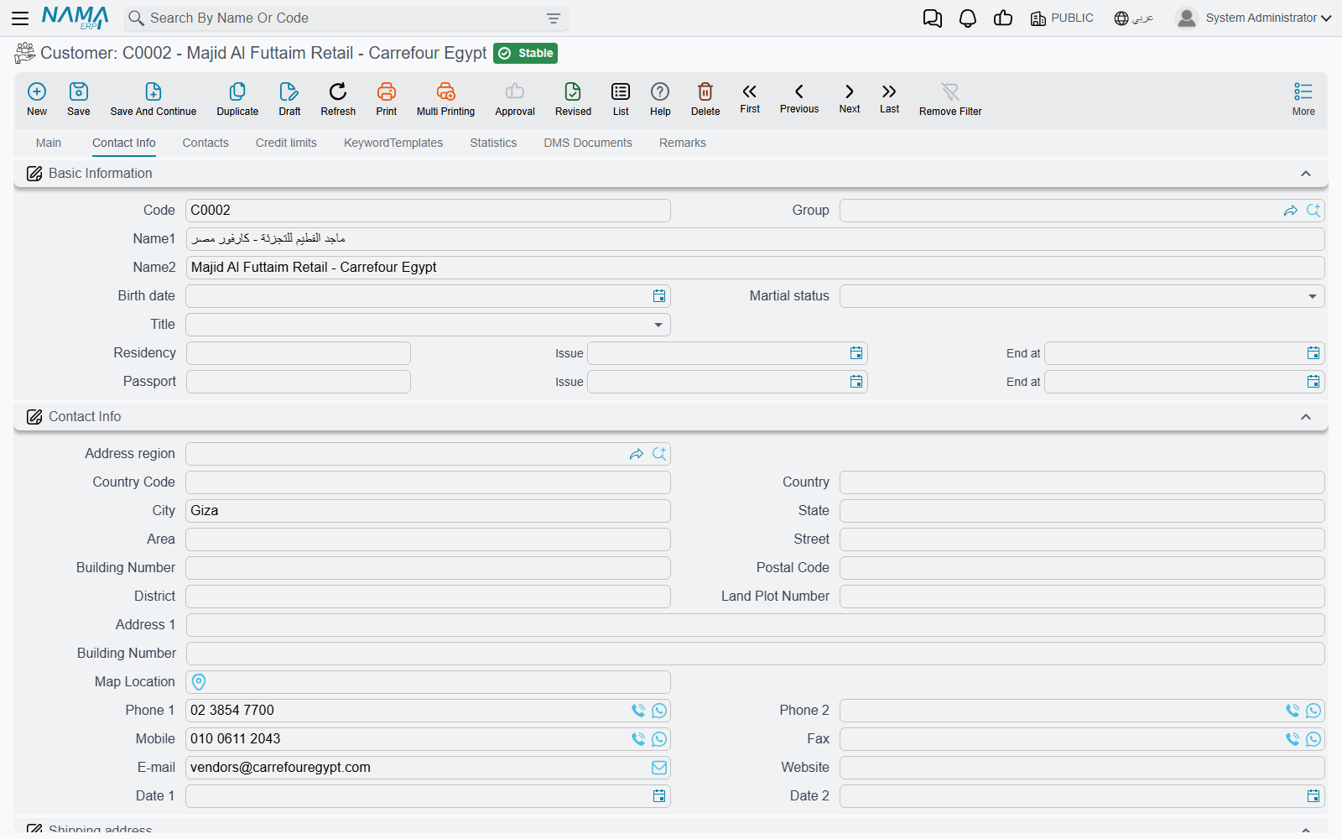Navigate to Address region linked record

coord(637,454)
